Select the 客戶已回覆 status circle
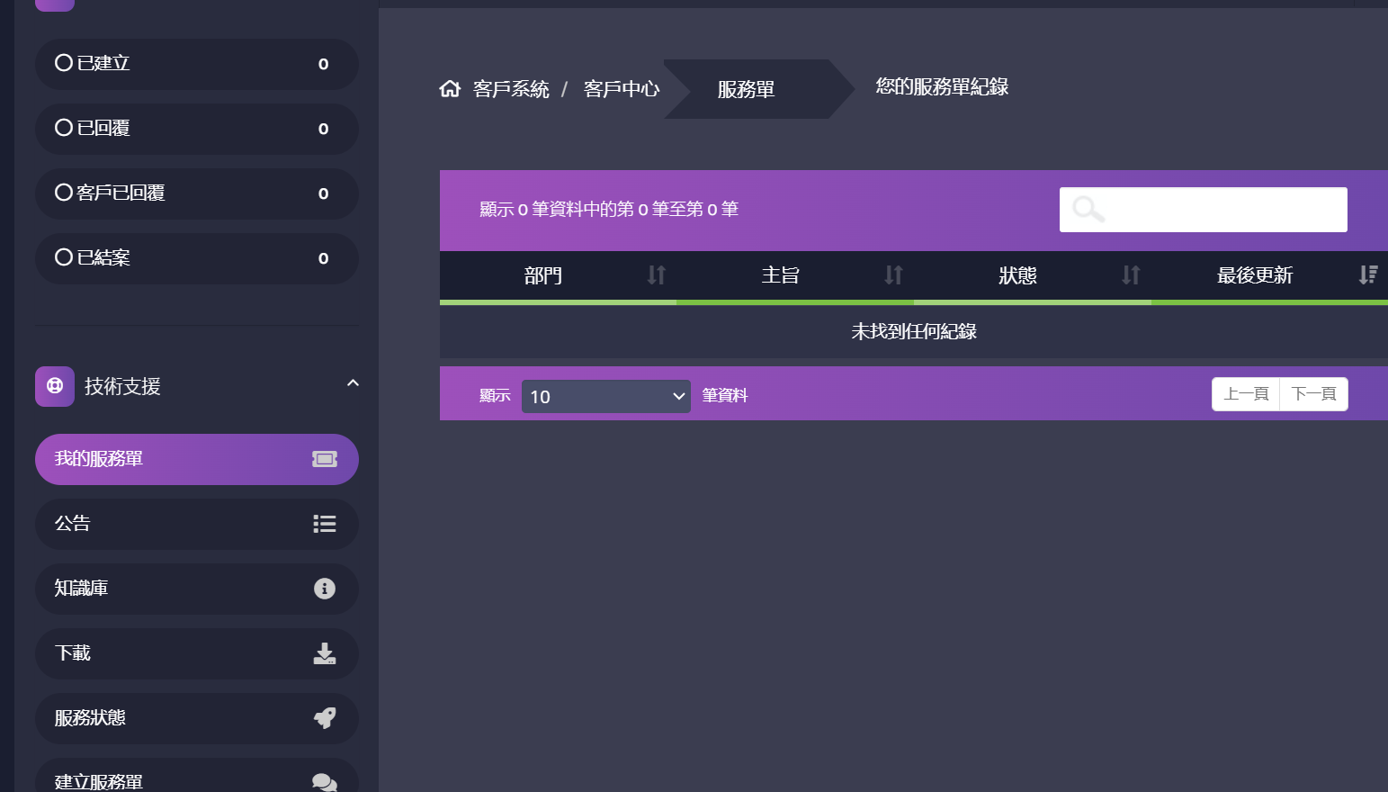Image resolution: width=1388 pixels, height=792 pixels. [x=62, y=193]
